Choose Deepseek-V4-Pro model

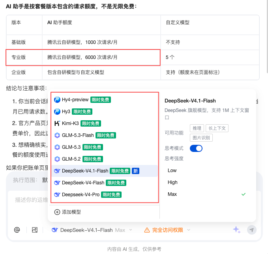[x=105, y=195]
